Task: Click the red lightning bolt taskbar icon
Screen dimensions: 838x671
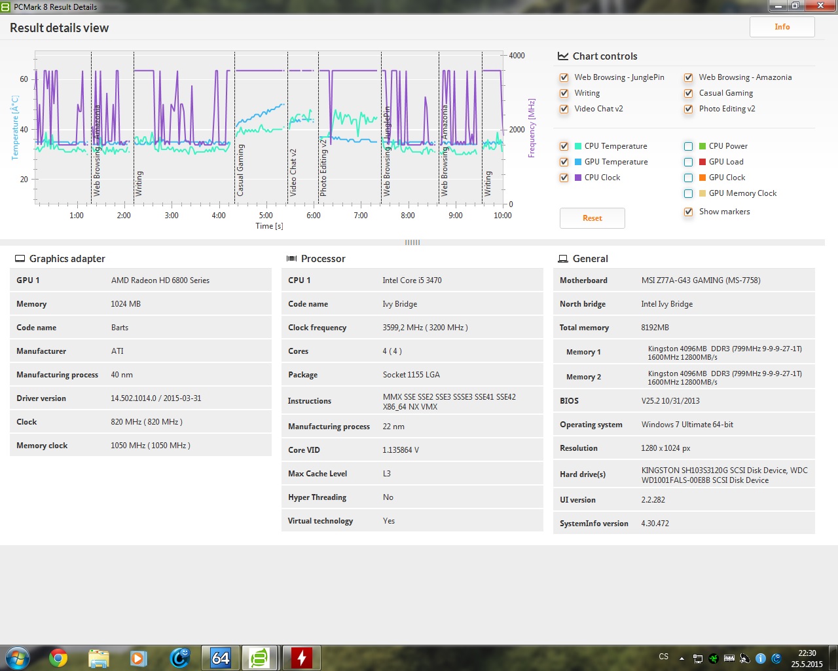Action: point(301,657)
